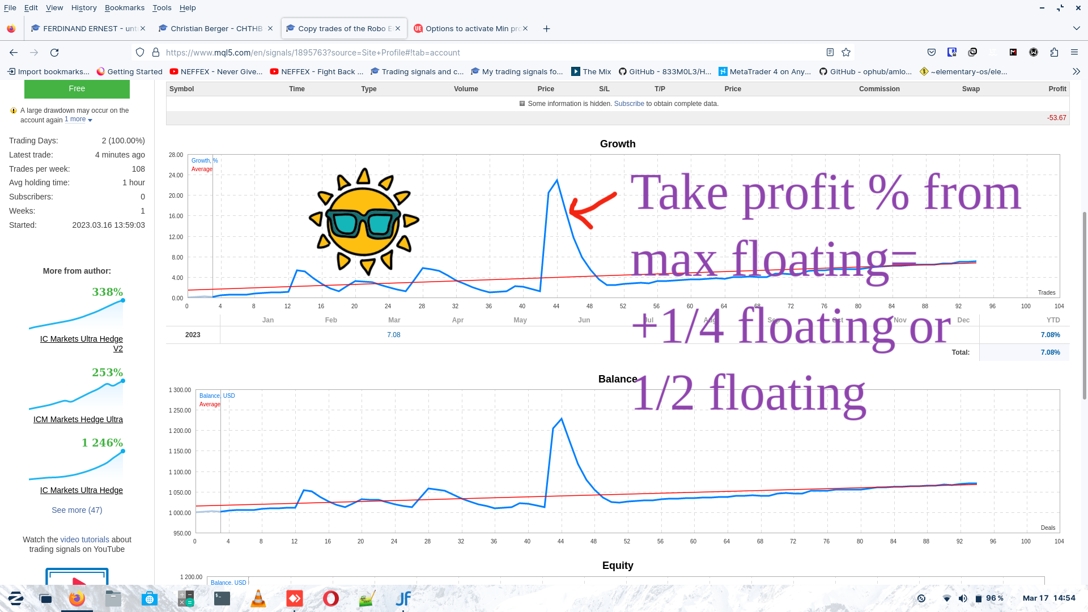The image size is (1088, 612).
Task: Open Import bookmarks bookmark
Action: tap(48, 71)
